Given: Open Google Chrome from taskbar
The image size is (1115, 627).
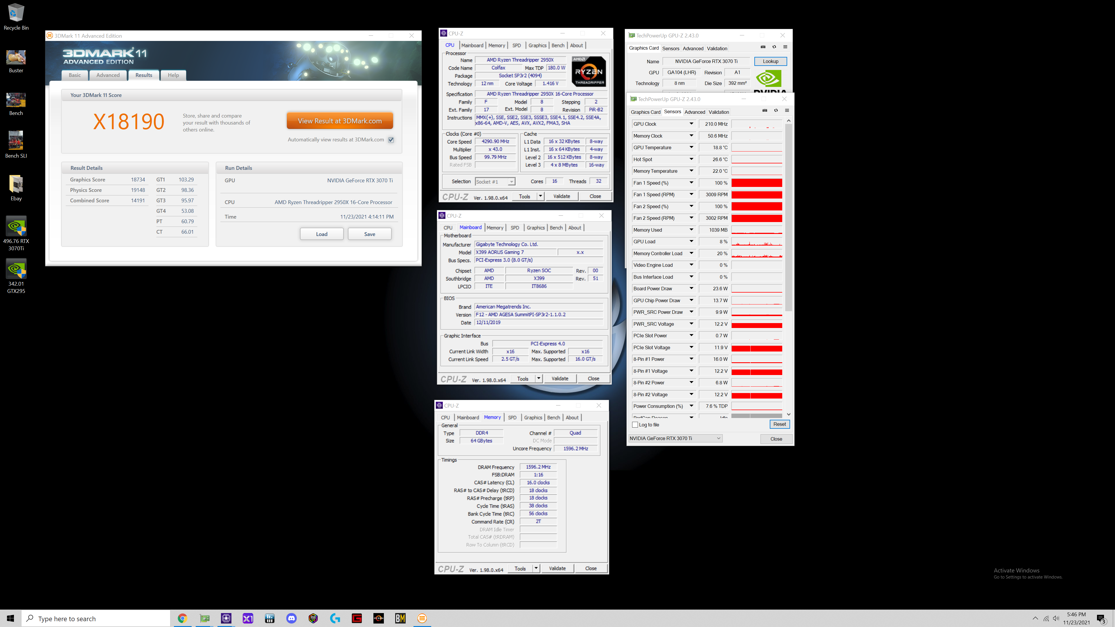Looking at the screenshot, I should pyautogui.click(x=182, y=618).
